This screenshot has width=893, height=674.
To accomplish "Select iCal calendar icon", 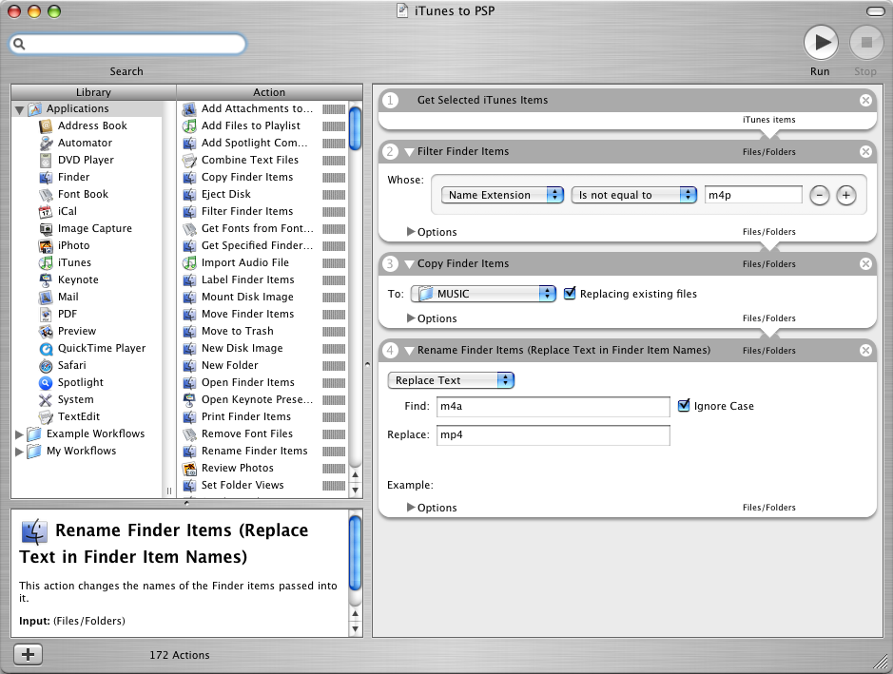I will tap(46, 211).
